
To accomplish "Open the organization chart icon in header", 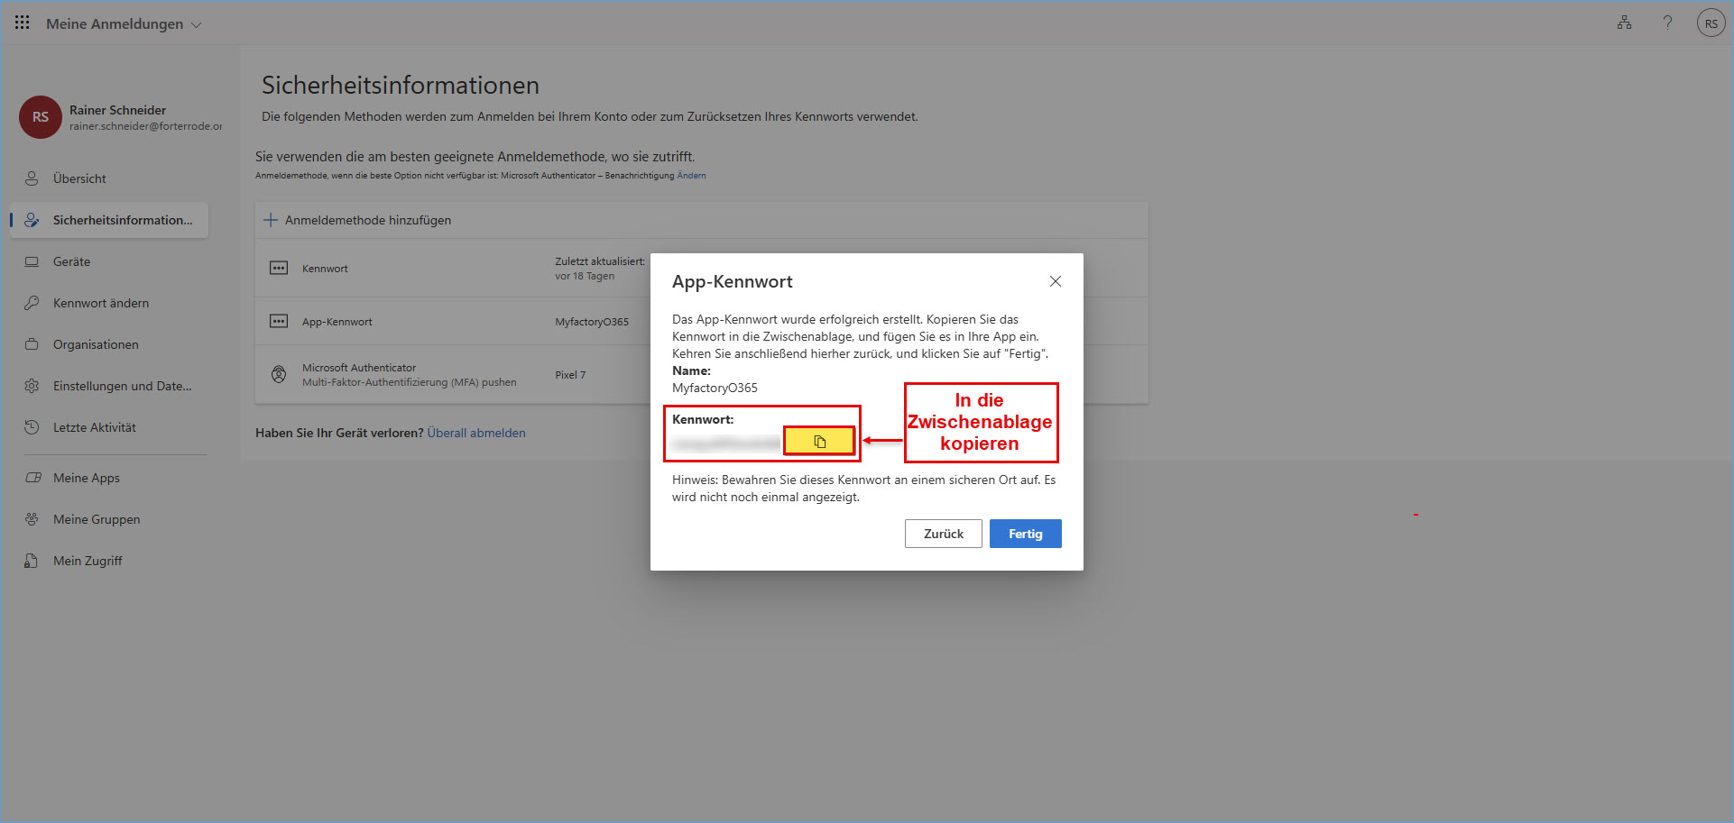I will point(1624,23).
